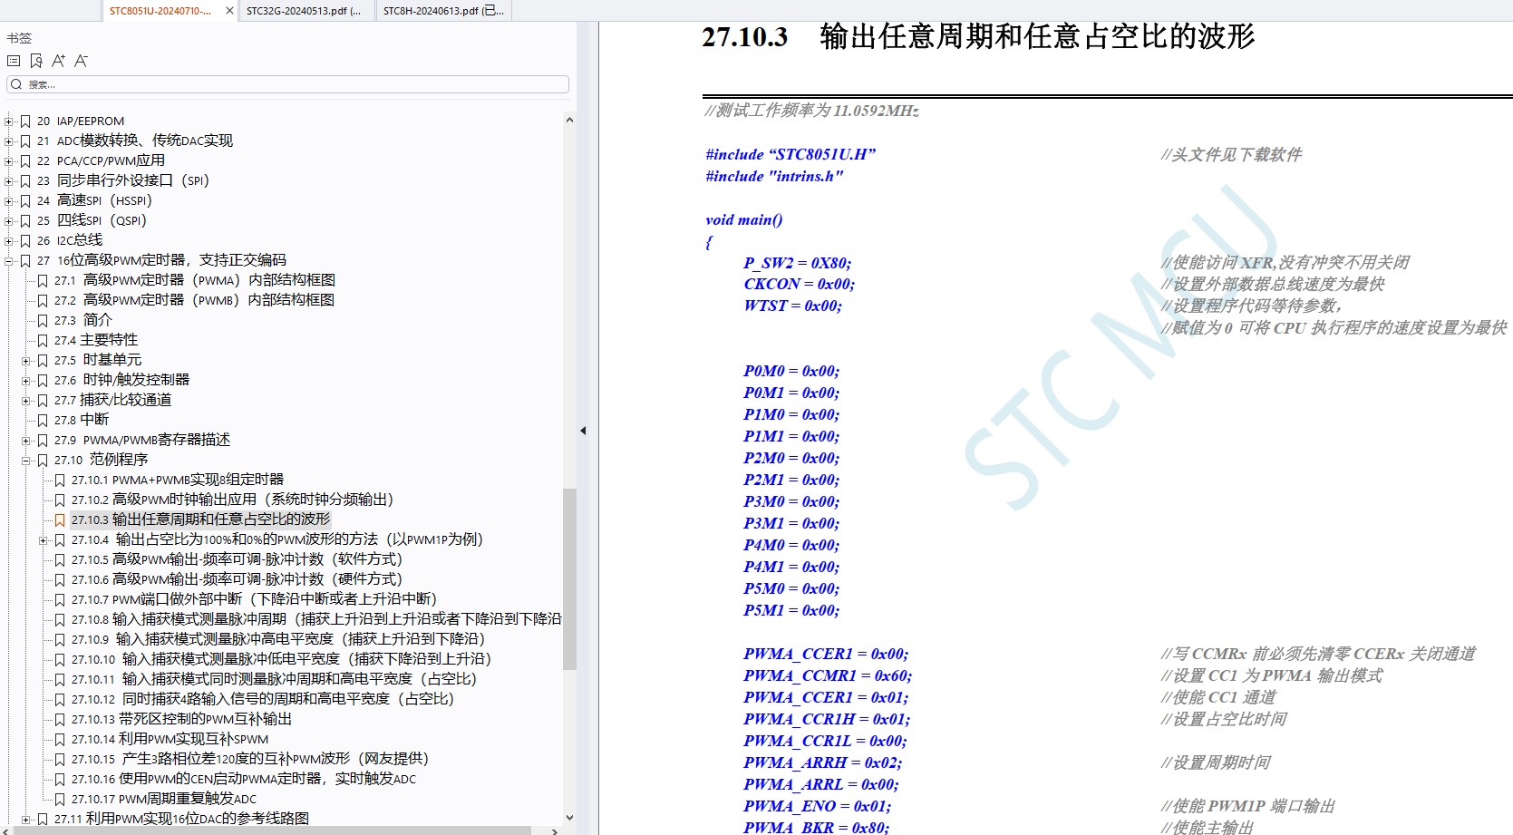Click bookmark icon beside 27.10.5 高级PWM输出
Image resolution: width=1513 pixels, height=835 pixels.
(x=60, y=560)
